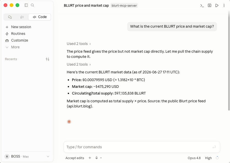230x163 pixels.
Task: Expand the first Used 2 tools section
Action: click(79, 44)
